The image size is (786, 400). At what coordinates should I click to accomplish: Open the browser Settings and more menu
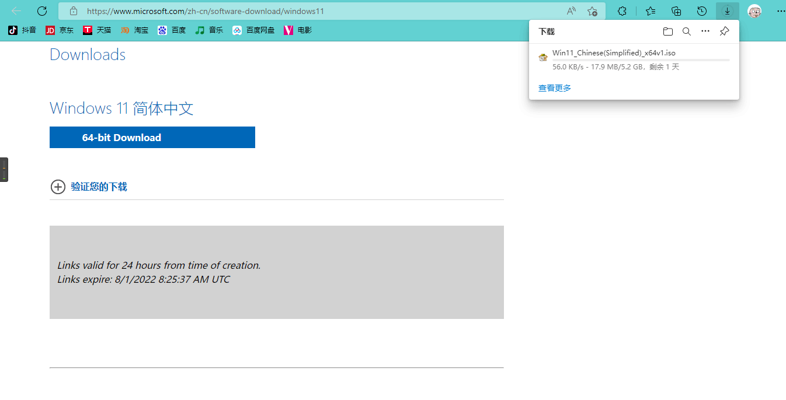coord(781,11)
